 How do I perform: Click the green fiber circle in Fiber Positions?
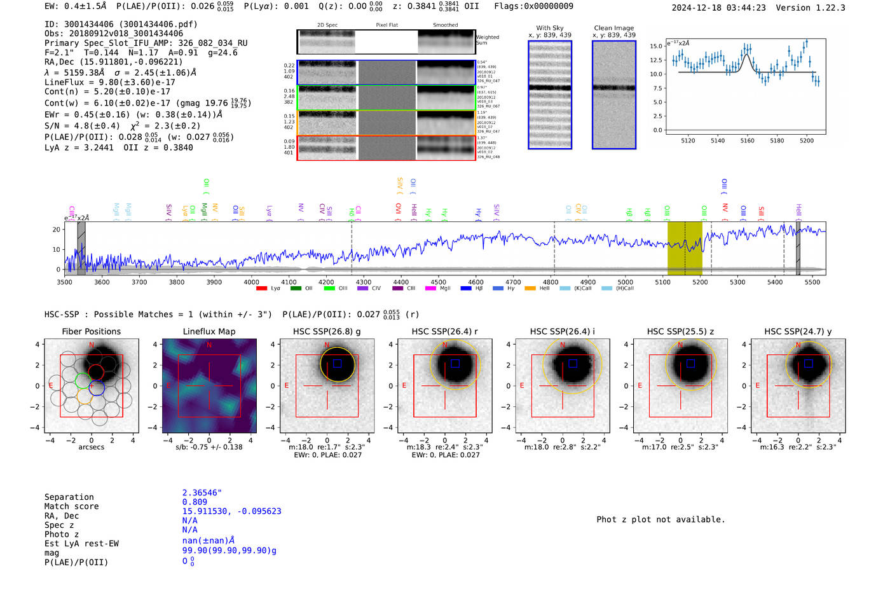(83, 381)
